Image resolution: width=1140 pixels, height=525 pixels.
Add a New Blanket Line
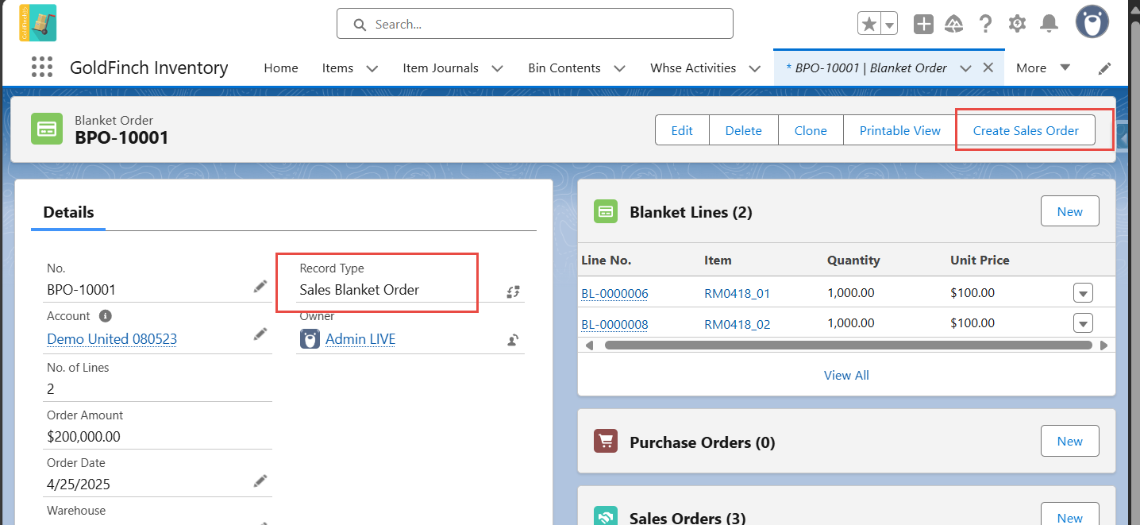(x=1069, y=211)
